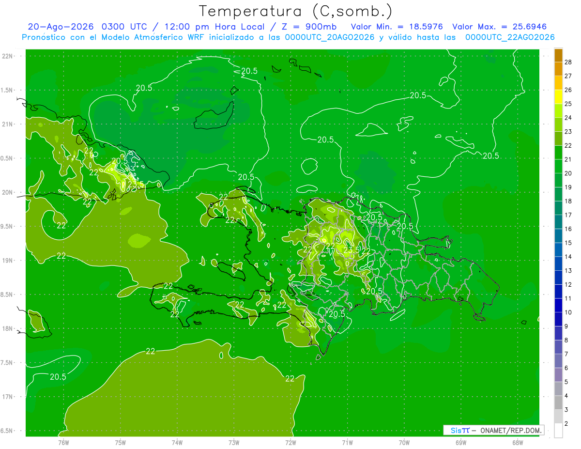581x449 pixels.
Task: Click the dark blue legend swatch between 10 and 11
Action: (558, 306)
